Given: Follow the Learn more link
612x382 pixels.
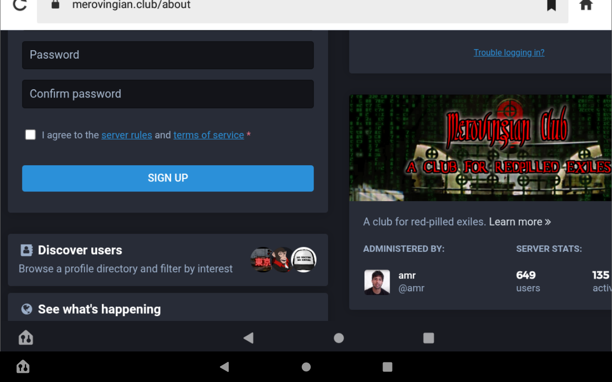Looking at the screenshot, I should (x=520, y=222).
